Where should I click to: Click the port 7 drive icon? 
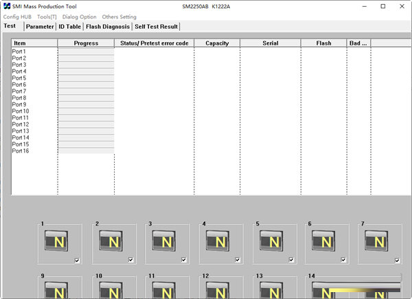pyautogui.click(x=379, y=241)
